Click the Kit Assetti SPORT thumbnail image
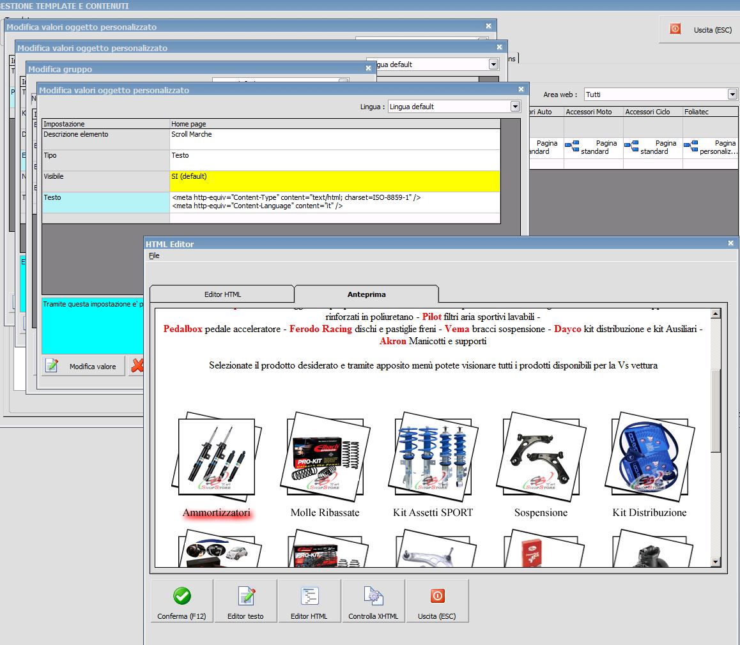This screenshot has width=740, height=645. (x=433, y=456)
